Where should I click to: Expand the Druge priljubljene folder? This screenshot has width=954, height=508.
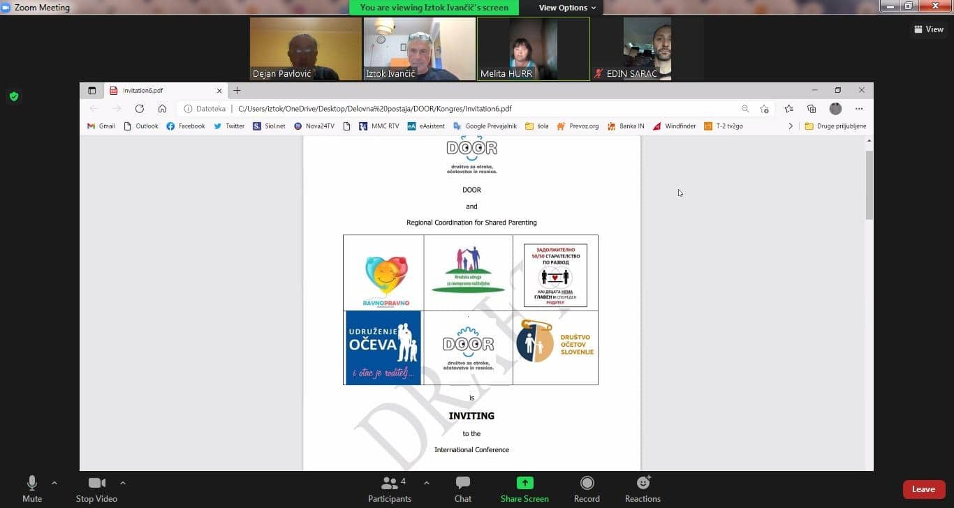point(835,126)
